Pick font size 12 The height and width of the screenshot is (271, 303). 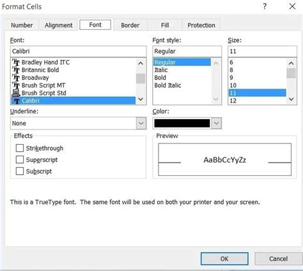pos(233,101)
